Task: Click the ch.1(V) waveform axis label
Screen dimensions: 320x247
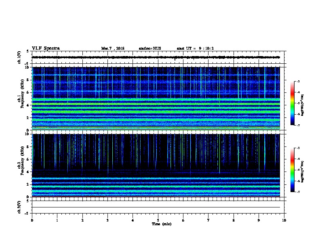Action: pyautogui.click(x=19, y=57)
